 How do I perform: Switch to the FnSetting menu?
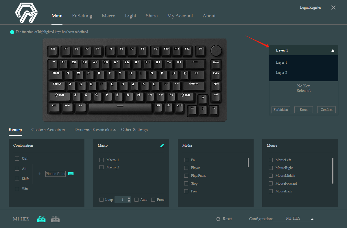coord(82,16)
